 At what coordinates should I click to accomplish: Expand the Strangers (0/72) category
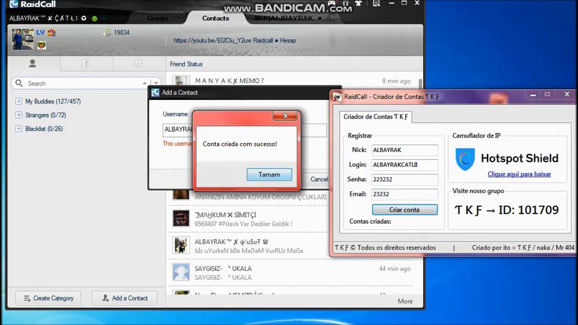point(19,115)
